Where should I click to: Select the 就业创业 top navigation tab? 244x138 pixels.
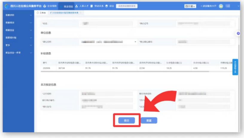pyautogui.click(x=66, y=6)
